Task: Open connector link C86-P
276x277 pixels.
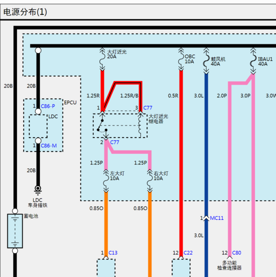Action: click(x=48, y=106)
